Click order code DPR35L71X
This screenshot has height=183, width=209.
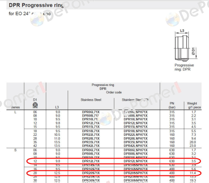91,142
